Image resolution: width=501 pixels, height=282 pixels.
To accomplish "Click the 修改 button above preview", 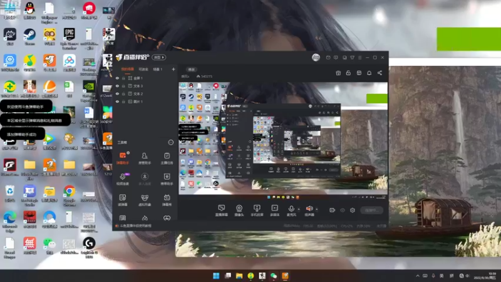I will click(192, 70).
